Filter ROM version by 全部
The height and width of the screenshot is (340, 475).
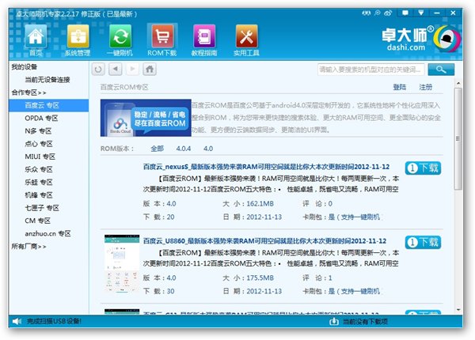[x=158, y=149]
